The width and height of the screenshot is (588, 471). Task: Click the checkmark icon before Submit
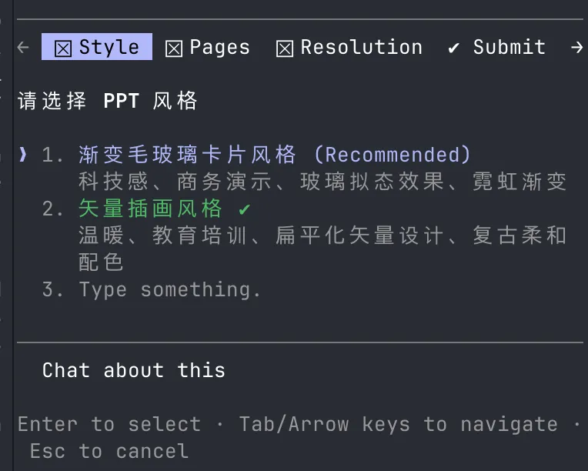(454, 48)
